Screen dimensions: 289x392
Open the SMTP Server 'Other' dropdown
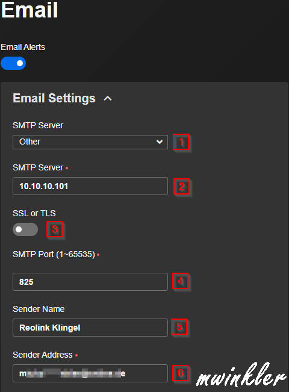90,142
